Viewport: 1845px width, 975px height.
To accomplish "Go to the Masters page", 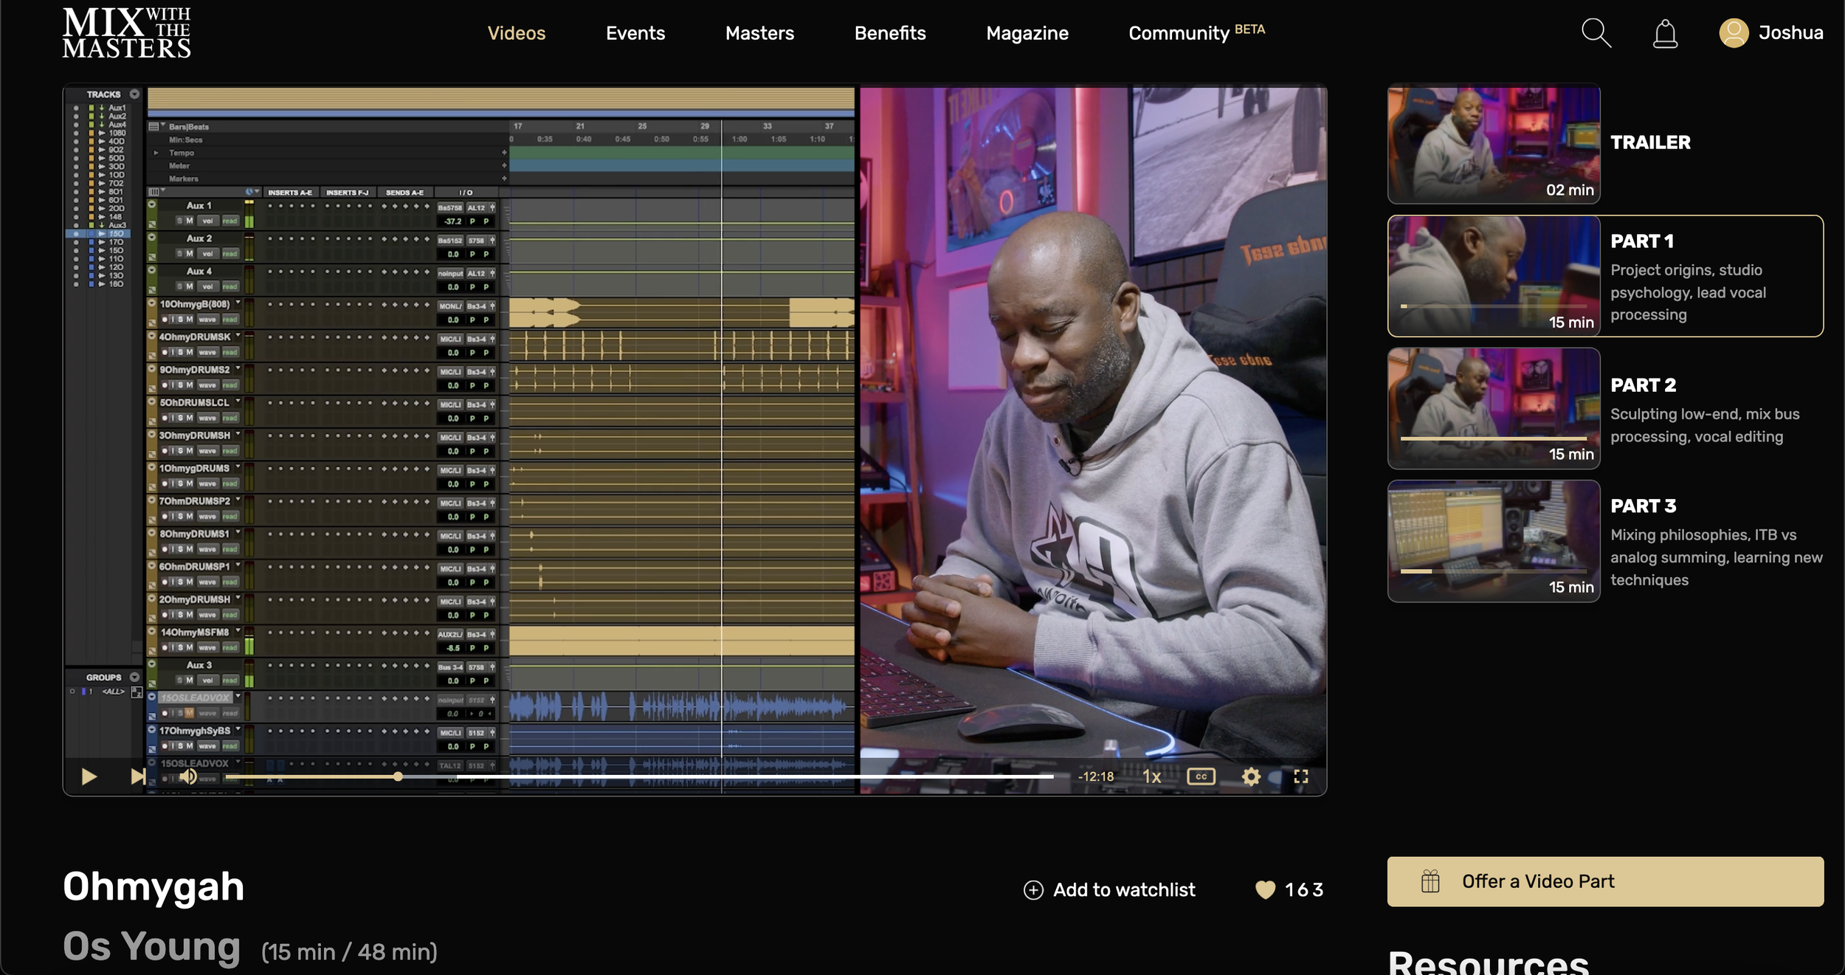I will 759,33.
